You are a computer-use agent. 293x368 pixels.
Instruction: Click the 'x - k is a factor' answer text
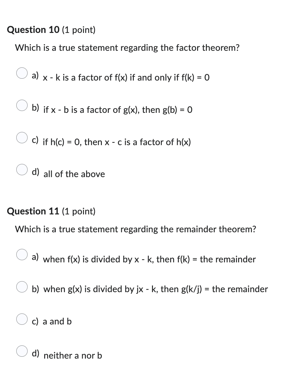(x=125, y=78)
